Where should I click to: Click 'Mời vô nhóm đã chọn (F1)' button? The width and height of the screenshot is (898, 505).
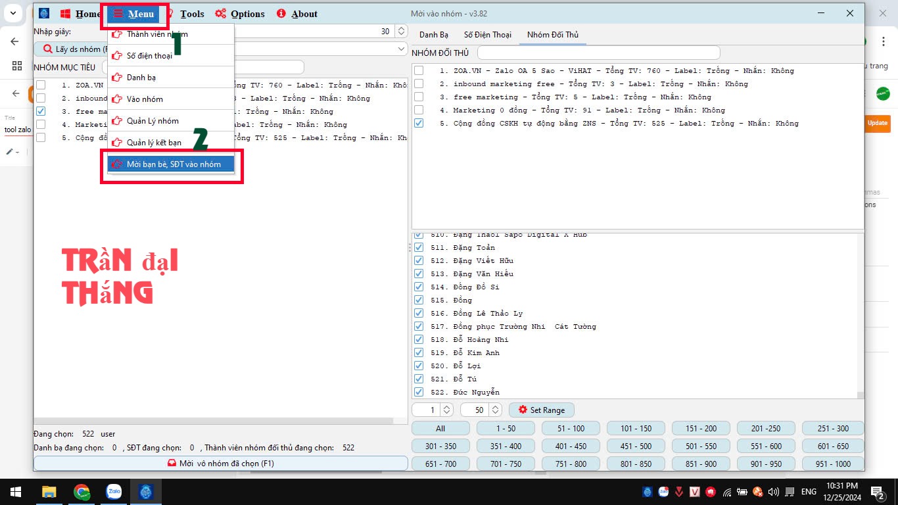tap(221, 464)
